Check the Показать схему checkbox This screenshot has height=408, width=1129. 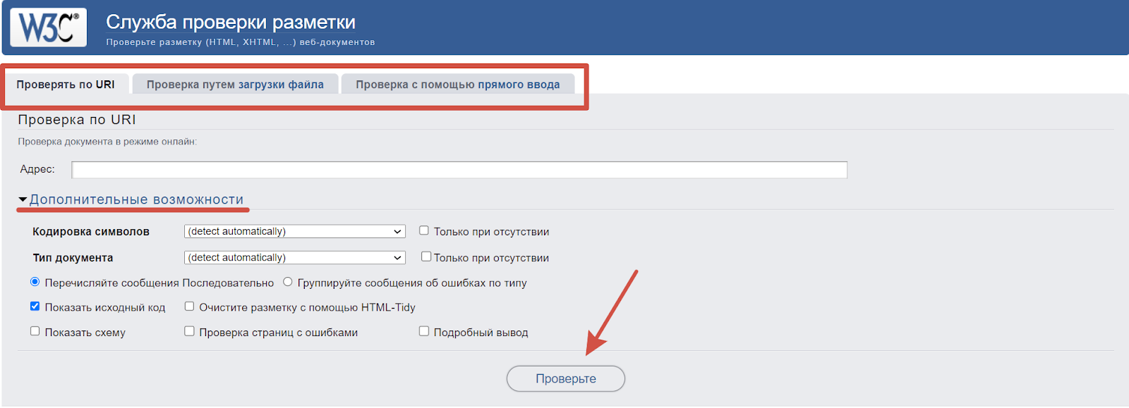pos(35,331)
